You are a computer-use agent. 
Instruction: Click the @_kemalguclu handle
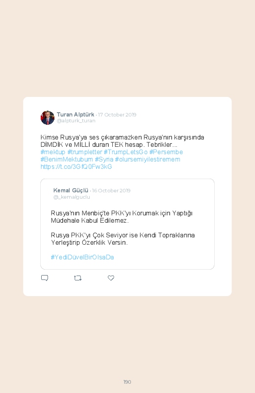[x=72, y=197]
